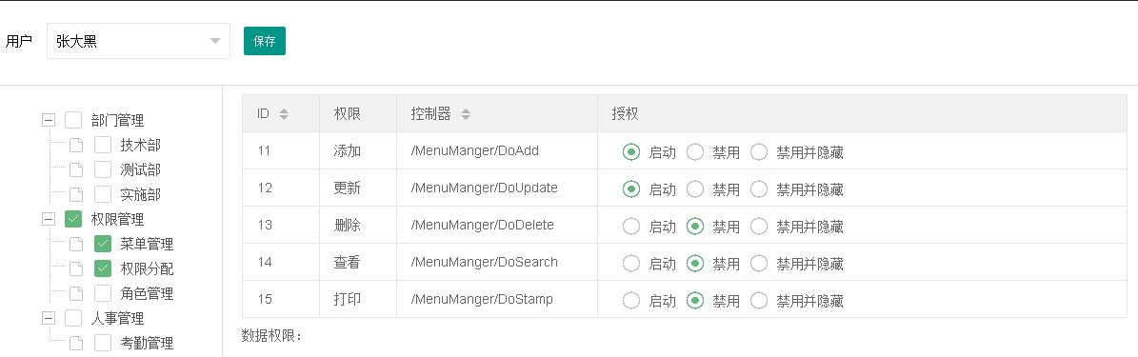
Task: Click the green 保存 button
Action: coord(265,41)
